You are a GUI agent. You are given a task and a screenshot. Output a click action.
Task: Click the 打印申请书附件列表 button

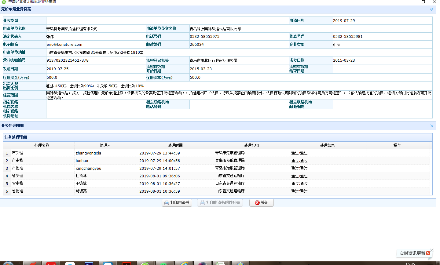click(220, 203)
